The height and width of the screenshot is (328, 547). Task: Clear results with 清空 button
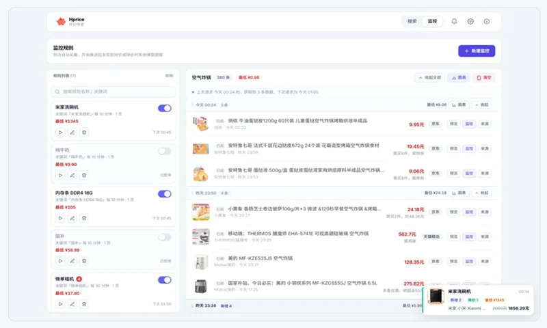(484, 78)
